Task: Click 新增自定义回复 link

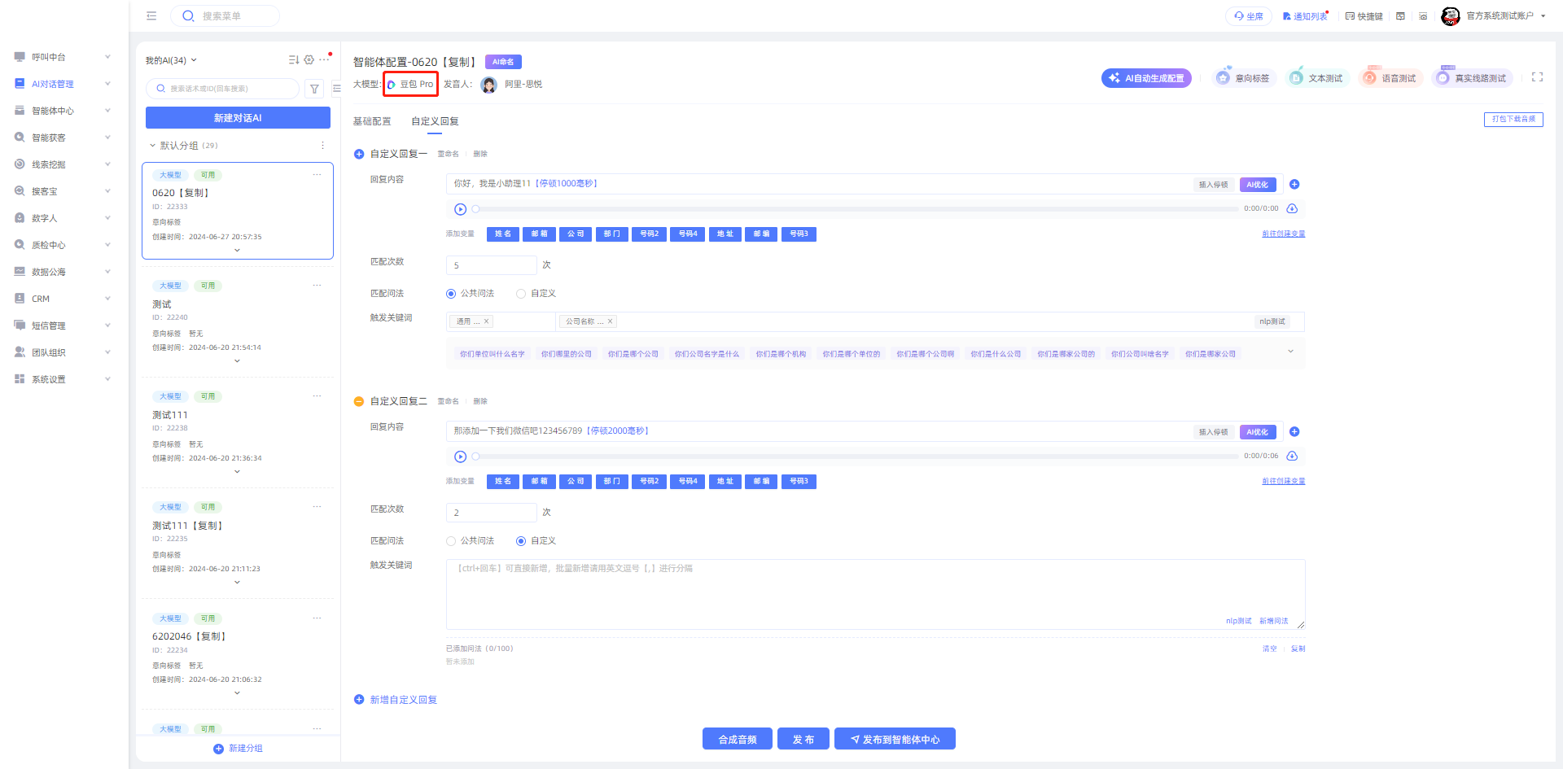Action: pyautogui.click(x=396, y=700)
